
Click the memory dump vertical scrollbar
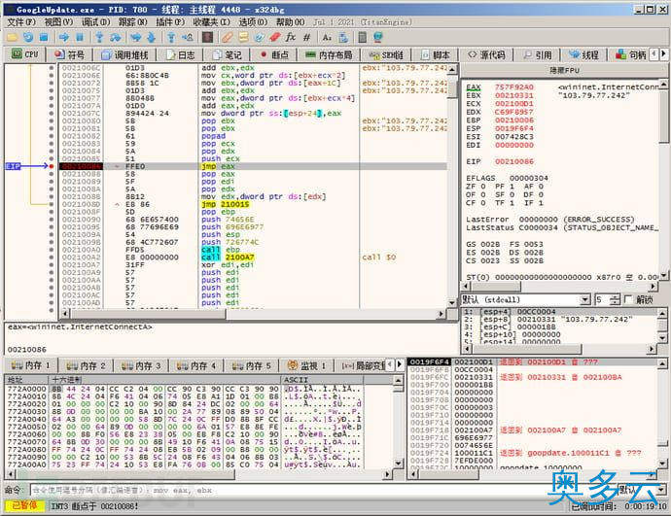point(399,422)
